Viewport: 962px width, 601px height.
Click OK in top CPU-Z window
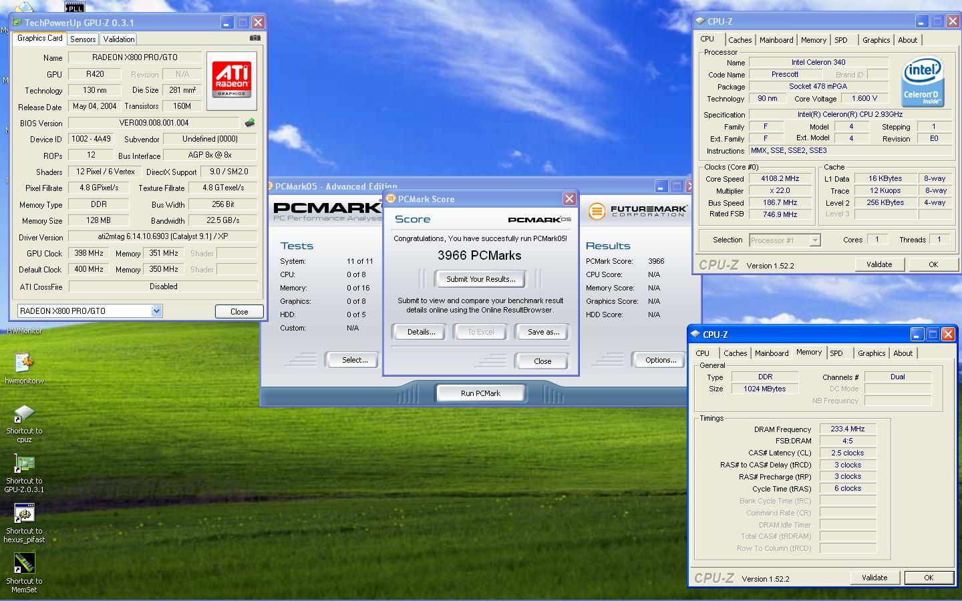click(x=933, y=264)
